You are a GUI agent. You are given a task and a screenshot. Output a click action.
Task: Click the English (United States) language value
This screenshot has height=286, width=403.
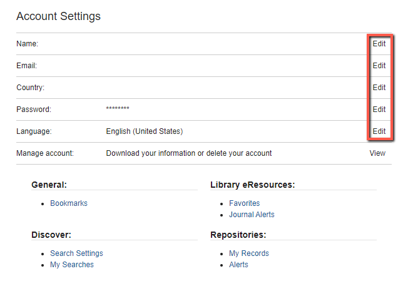(145, 131)
